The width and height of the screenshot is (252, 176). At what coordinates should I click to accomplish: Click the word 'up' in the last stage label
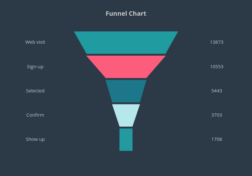(42, 139)
